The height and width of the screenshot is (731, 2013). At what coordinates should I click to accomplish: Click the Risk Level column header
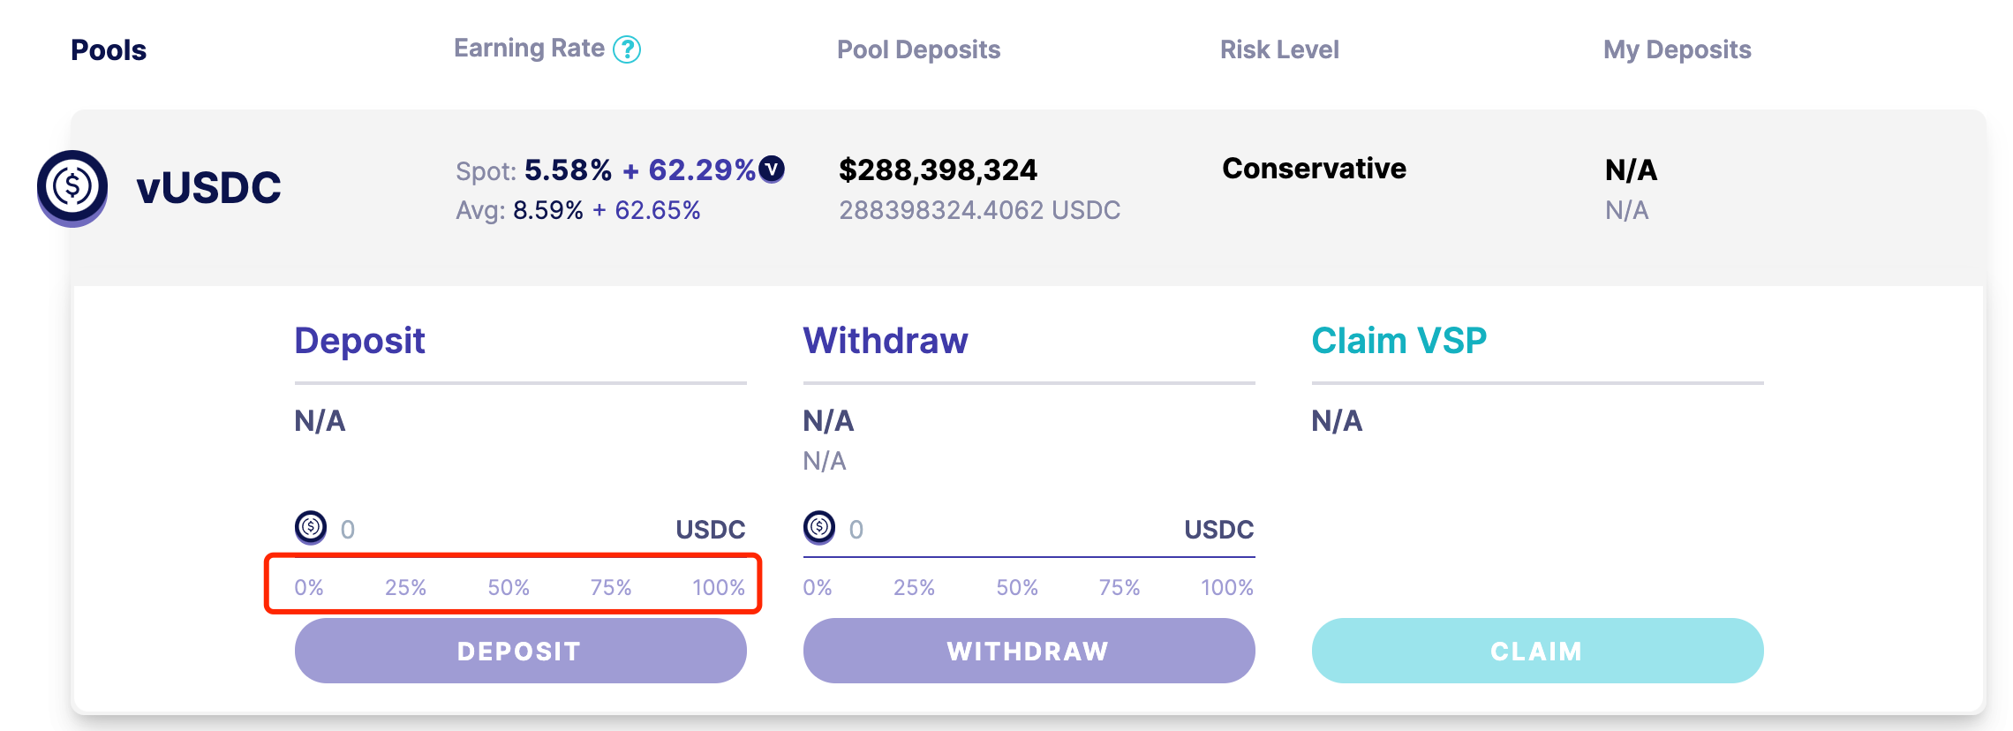pos(1279,50)
